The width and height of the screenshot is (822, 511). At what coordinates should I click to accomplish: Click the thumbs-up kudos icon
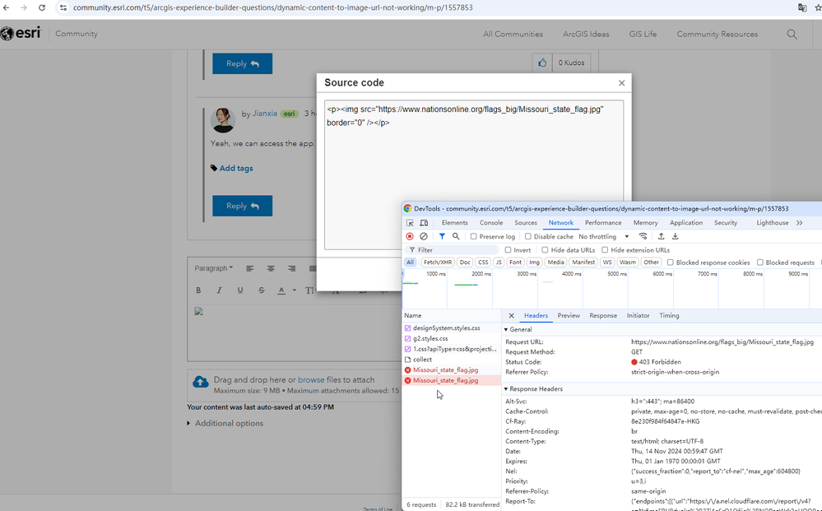[x=542, y=63]
